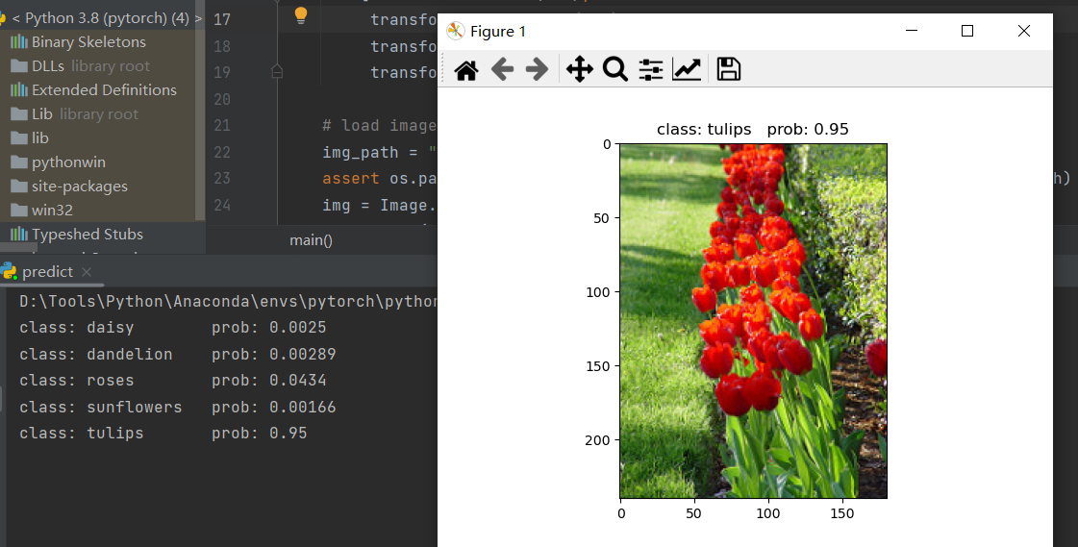1078x547 pixels.
Task: Click the roses prob 0.0434 output line
Action: [x=172, y=380]
